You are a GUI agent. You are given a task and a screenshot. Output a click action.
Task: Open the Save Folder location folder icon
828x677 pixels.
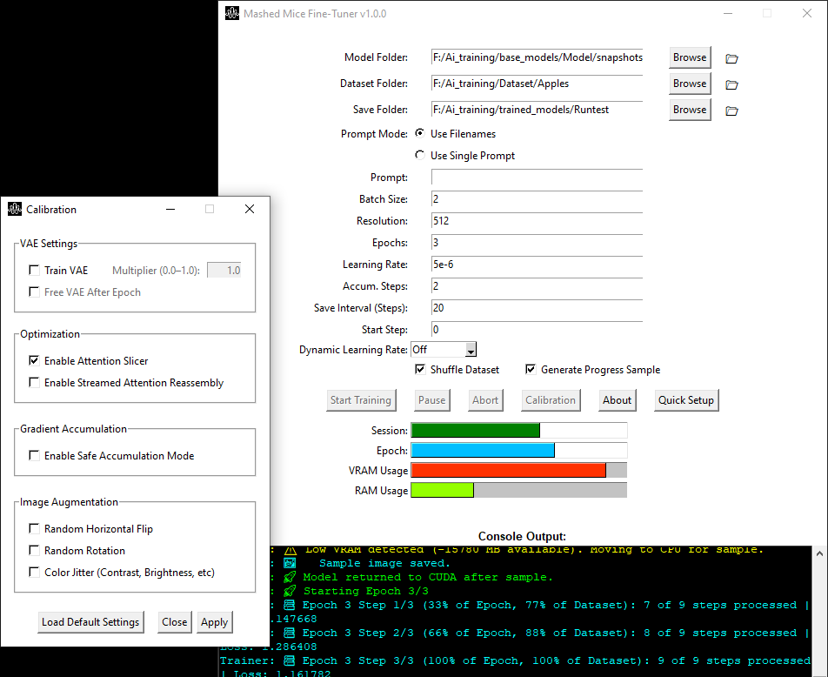731,111
